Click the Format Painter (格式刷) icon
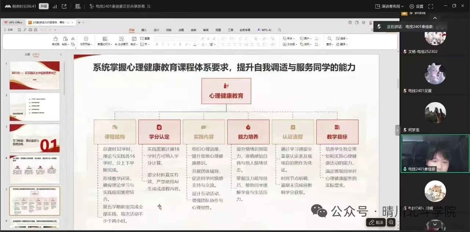Viewport: 470px width, 232px height. pos(55,39)
